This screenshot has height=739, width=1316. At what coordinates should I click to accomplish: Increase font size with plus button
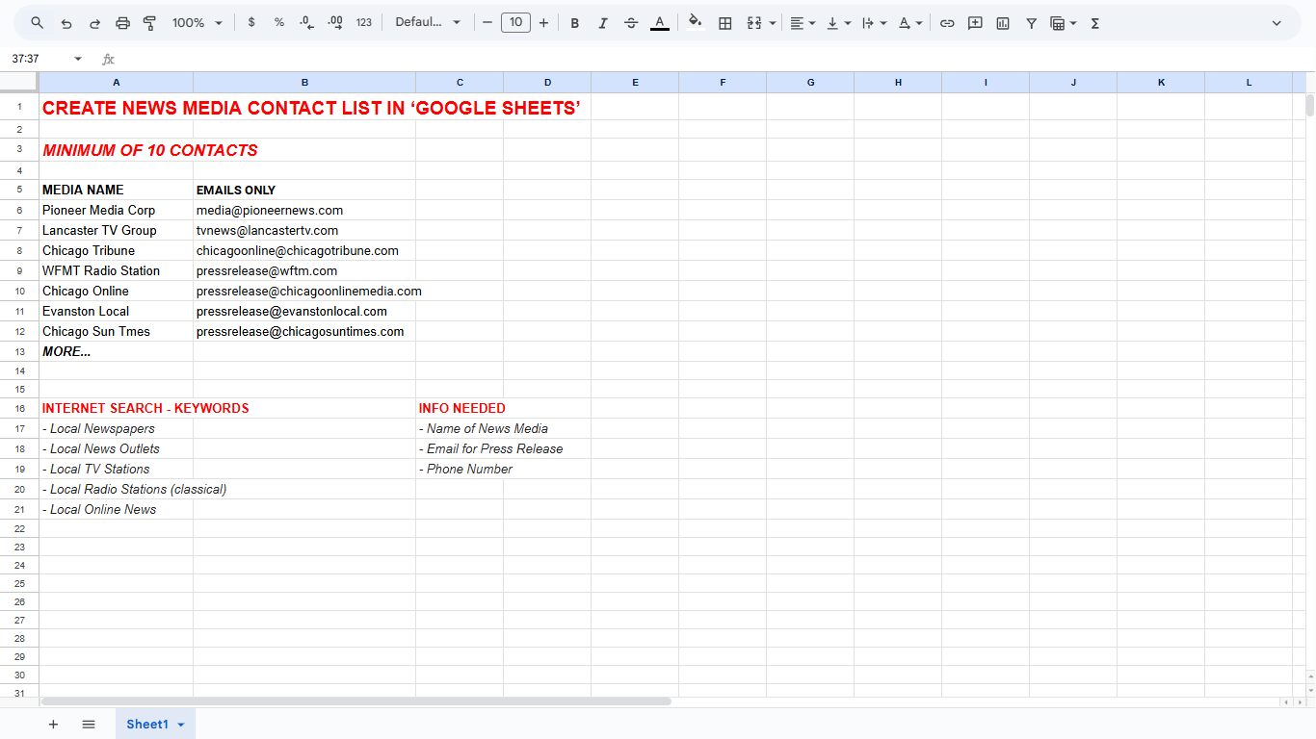543,23
